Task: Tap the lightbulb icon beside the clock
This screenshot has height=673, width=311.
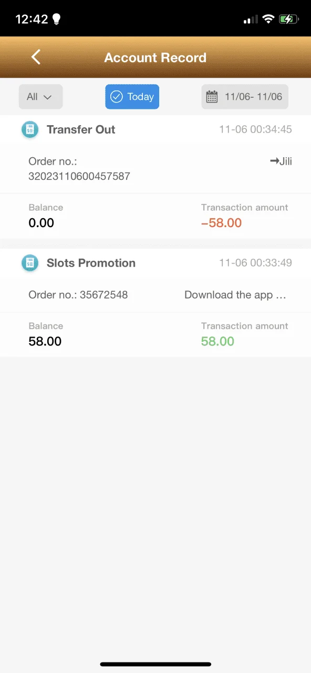Action: [56, 19]
